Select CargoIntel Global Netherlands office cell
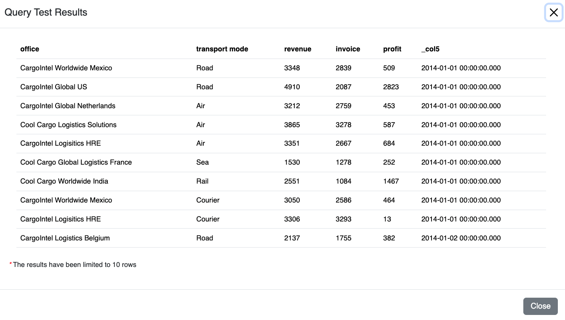Viewport: 565px width, 320px height. [67, 106]
